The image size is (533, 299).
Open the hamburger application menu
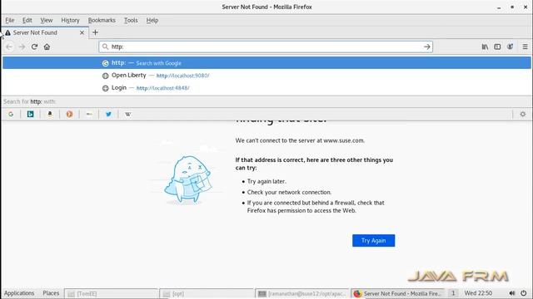coord(526,47)
